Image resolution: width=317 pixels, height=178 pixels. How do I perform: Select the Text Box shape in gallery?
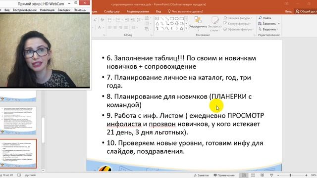pos(157,19)
